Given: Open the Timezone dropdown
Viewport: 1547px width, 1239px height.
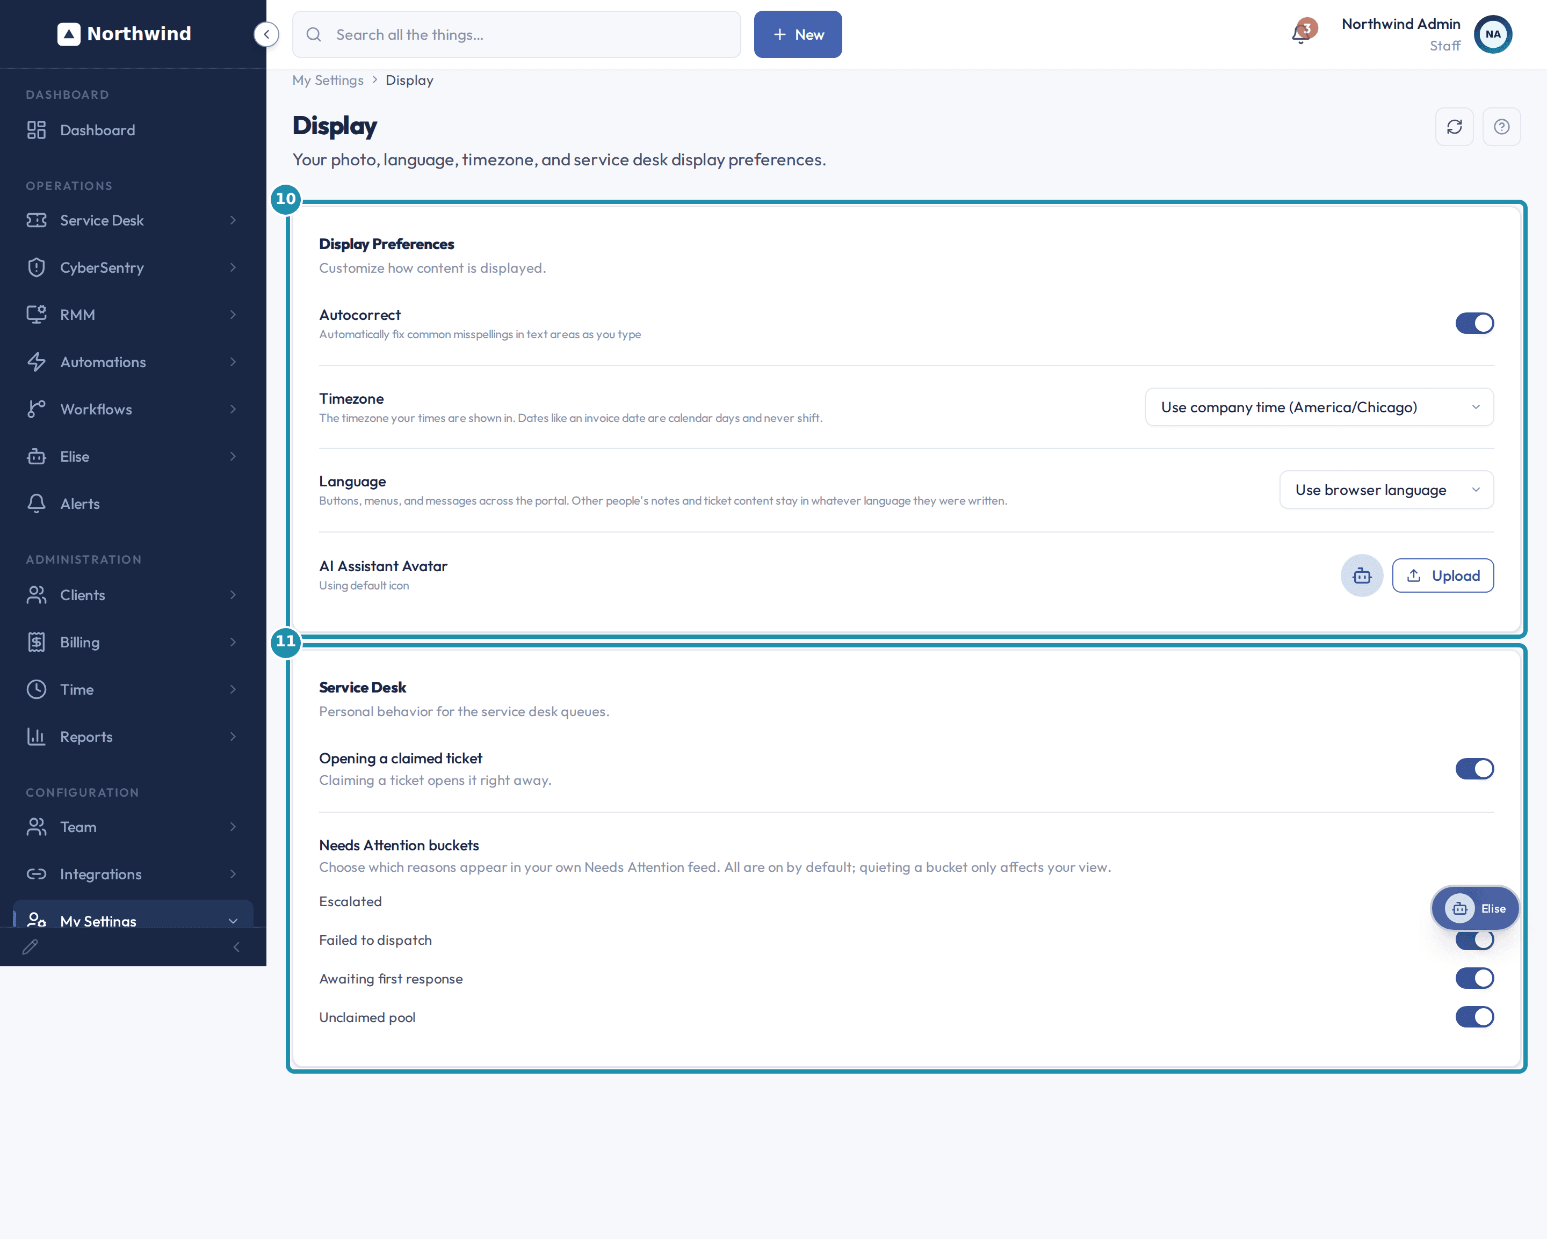Looking at the screenshot, I should coord(1320,407).
